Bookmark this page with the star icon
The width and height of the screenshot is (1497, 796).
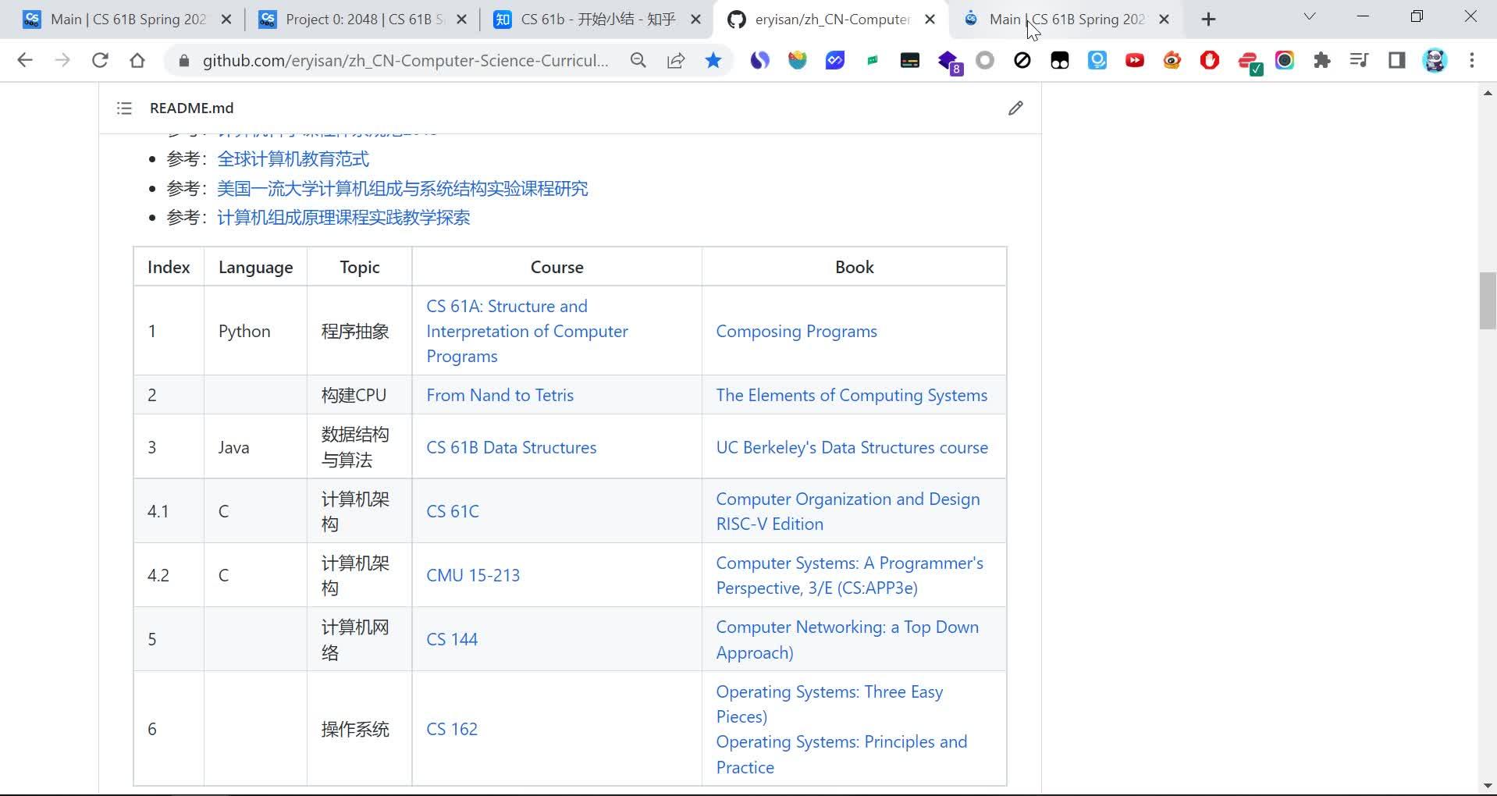coord(713,60)
